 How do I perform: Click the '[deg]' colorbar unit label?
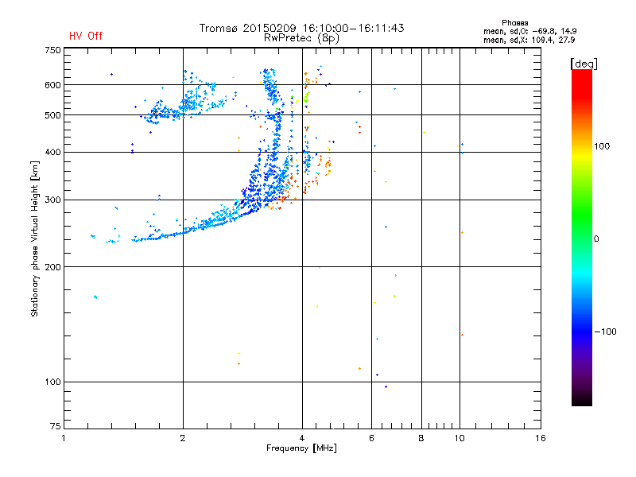[x=584, y=64]
